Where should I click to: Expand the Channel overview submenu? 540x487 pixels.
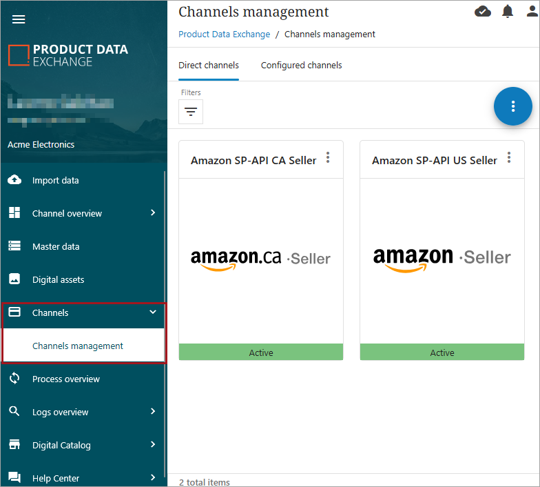pyautogui.click(x=153, y=213)
